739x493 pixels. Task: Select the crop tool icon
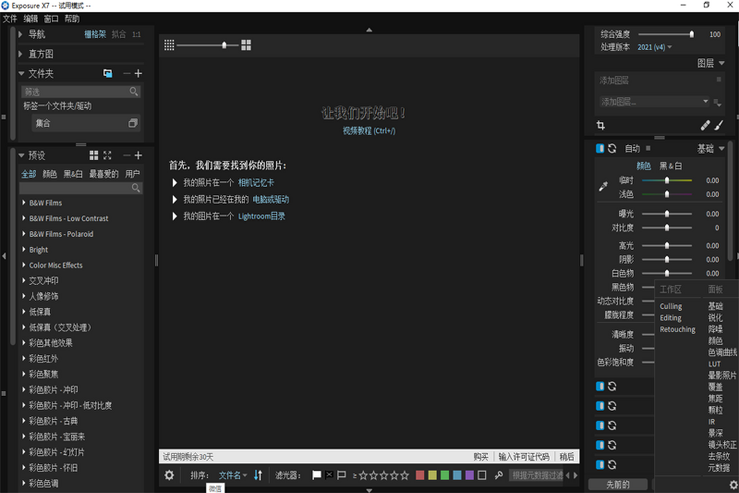click(600, 126)
